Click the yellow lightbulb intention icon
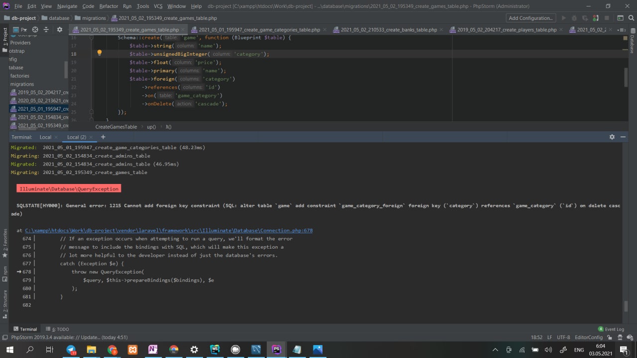Screen dimensions: 637x358 pyautogui.click(x=99, y=53)
